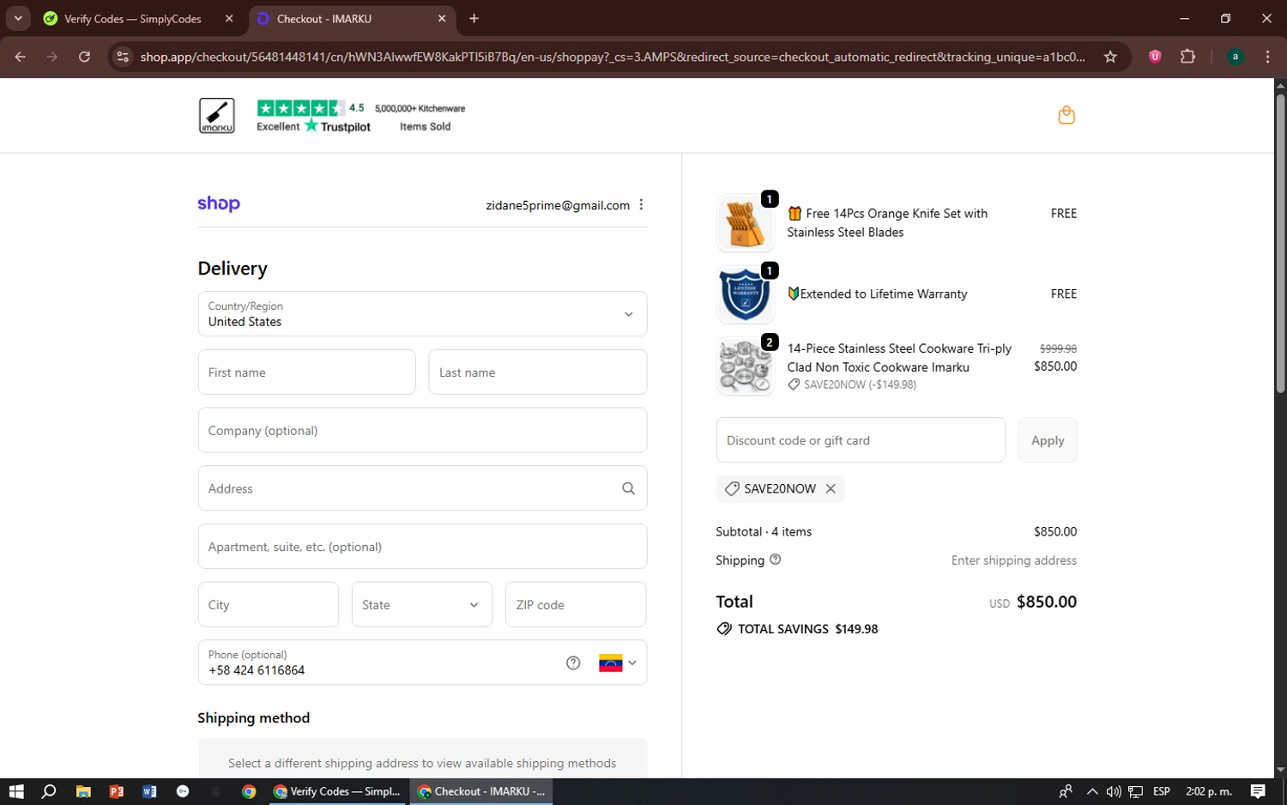This screenshot has height=805, width=1287.
Task: Click the Orange Knife Set thumbnail
Action: [745, 222]
